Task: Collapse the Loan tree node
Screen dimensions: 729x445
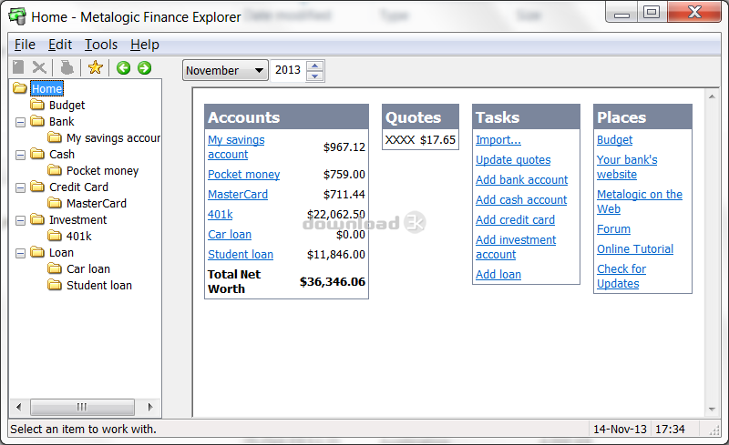Action: [x=20, y=253]
